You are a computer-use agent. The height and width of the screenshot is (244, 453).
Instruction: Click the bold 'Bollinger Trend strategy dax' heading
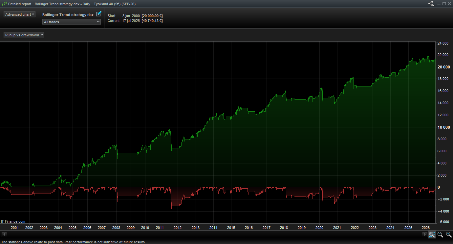(x=68, y=15)
